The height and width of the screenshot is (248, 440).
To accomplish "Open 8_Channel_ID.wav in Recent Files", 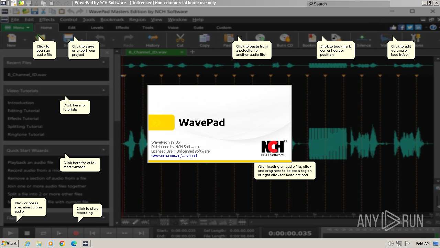I will point(27,75).
